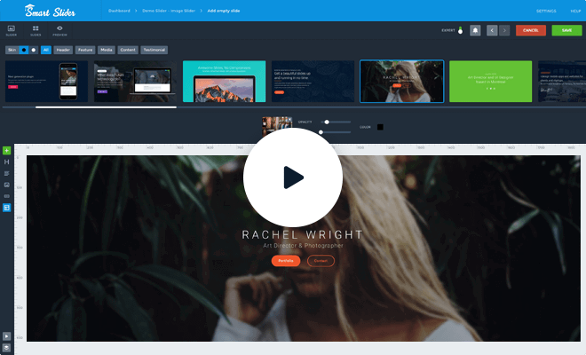Open the Slides grid icon
Viewport: 586px width, 355px height.
click(x=36, y=31)
